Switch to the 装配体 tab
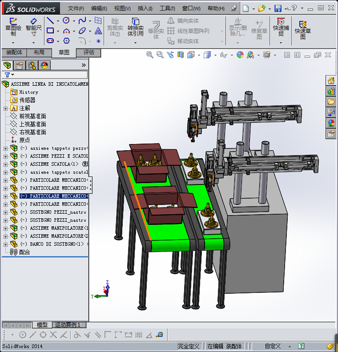Screen dimensions: 338x352 (14, 52)
